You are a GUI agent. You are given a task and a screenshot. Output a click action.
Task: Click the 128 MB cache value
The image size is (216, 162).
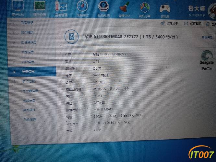[99, 82]
